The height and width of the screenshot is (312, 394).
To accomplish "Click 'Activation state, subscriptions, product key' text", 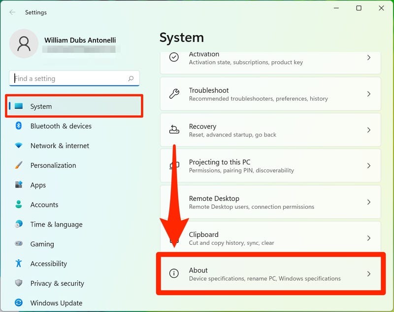I will tap(246, 62).
